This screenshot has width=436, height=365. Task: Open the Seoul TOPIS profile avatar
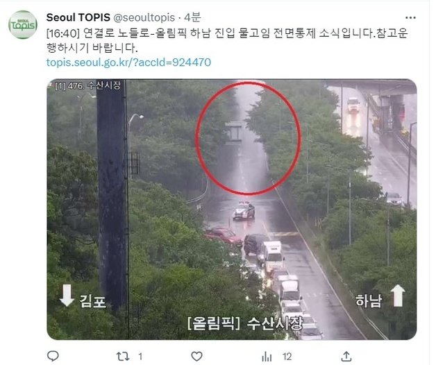click(x=23, y=25)
